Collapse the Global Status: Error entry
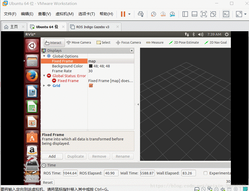Viewport: 249px width, 191px height. coord(44,76)
